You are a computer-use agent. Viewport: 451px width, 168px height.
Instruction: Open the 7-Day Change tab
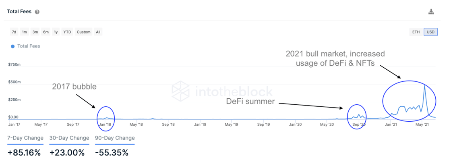coord(25,138)
